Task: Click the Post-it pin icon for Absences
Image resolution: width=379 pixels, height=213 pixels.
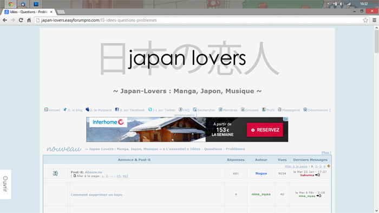Action: tap(55, 173)
